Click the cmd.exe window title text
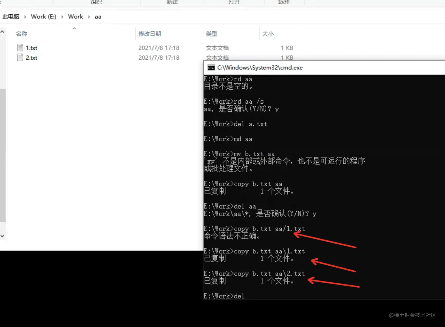Image resolution: width=445 pixels, height=327 pixels. point(260,68)
